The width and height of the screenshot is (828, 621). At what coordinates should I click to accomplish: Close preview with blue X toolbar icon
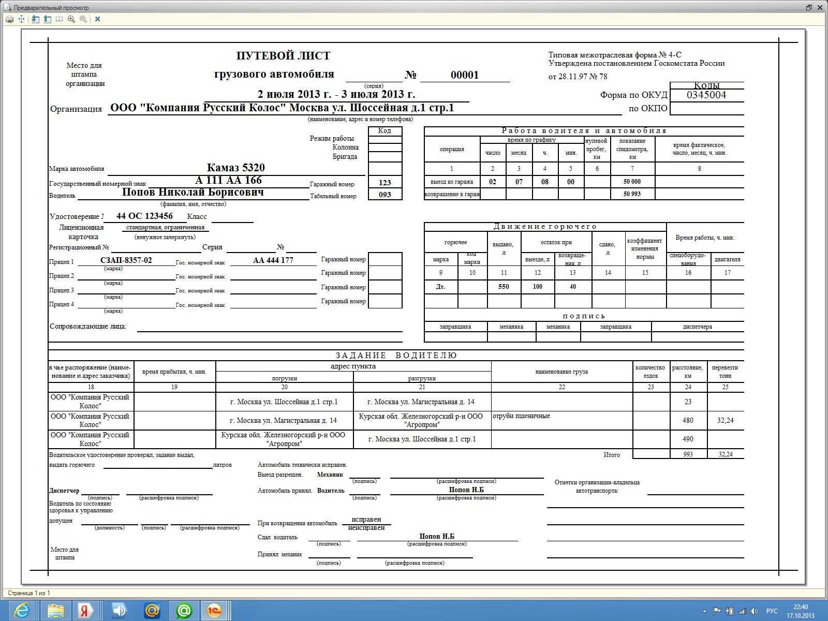97,19
